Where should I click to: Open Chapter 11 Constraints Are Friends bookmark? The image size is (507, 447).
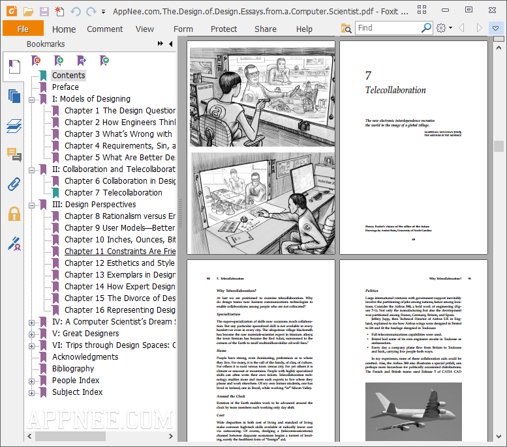[120, 252]
